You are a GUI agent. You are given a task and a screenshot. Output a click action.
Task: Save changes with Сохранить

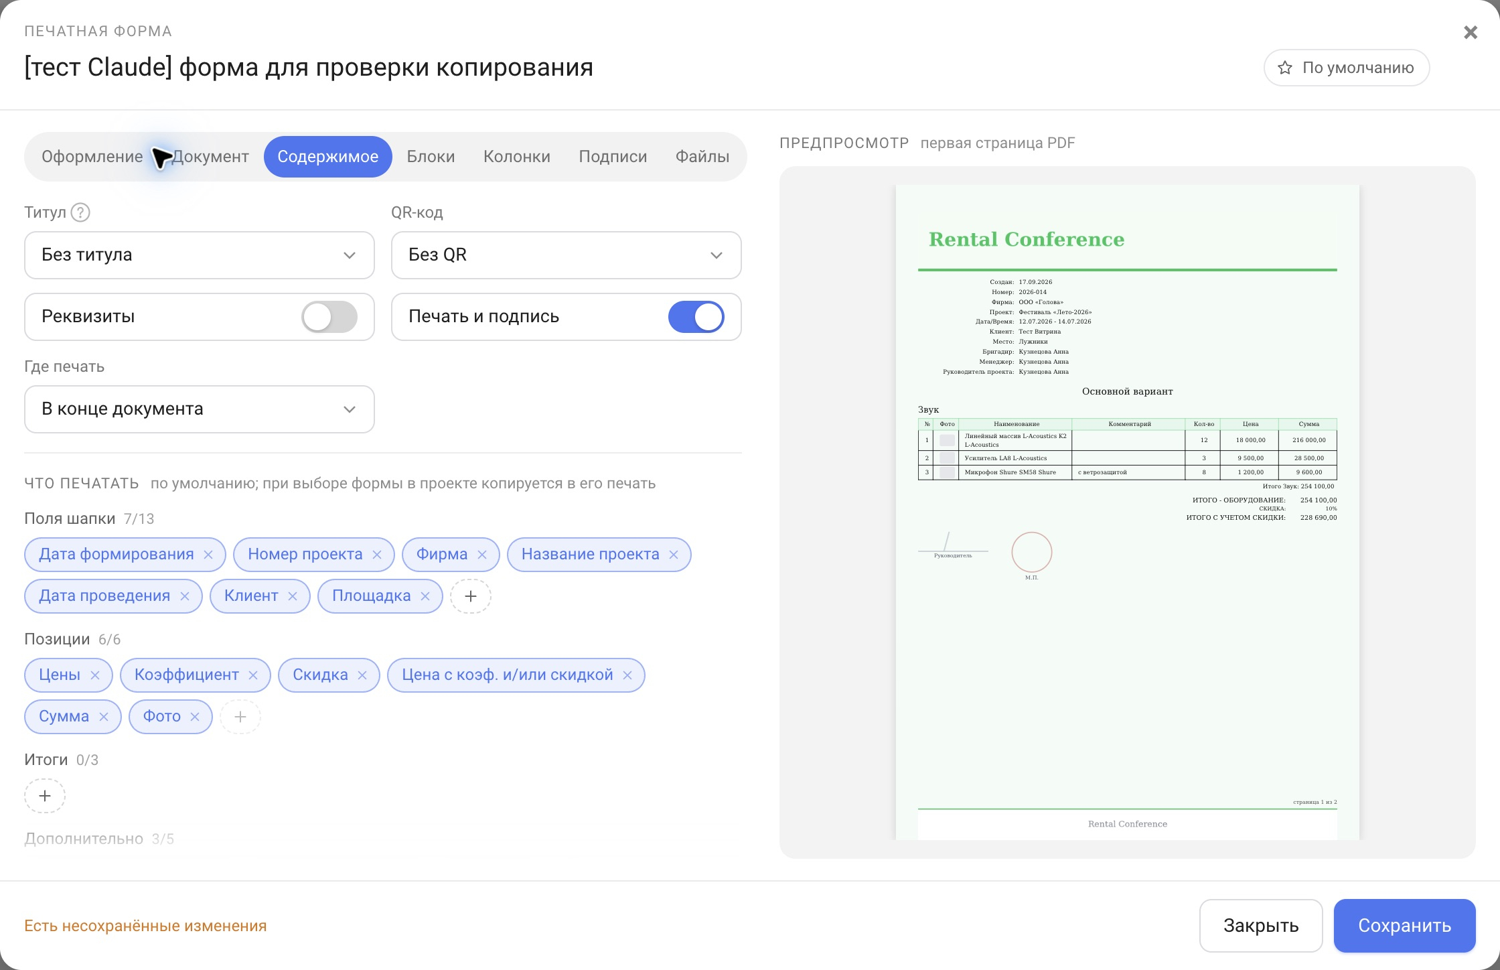(x=1405, y=926)
